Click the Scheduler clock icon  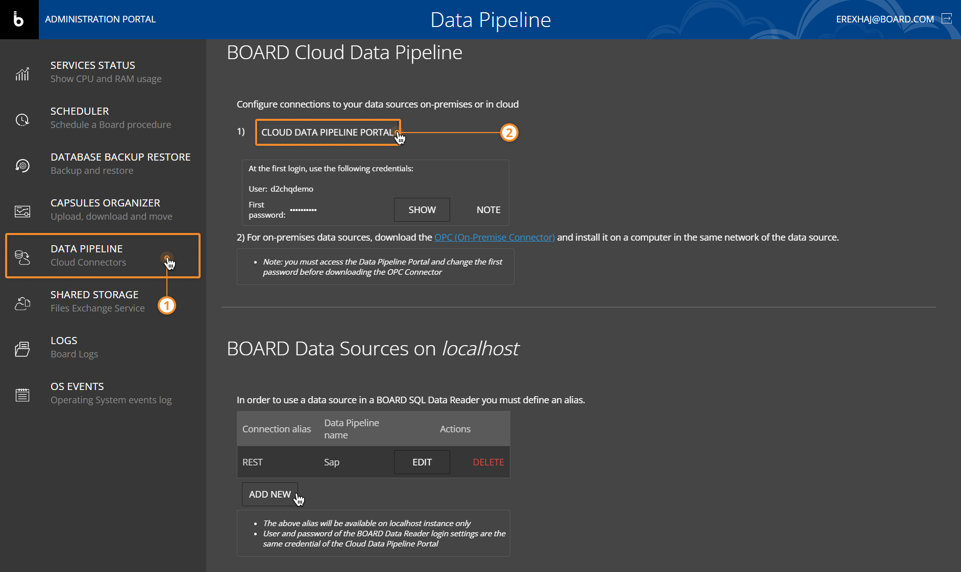click(x=22, y=120)
